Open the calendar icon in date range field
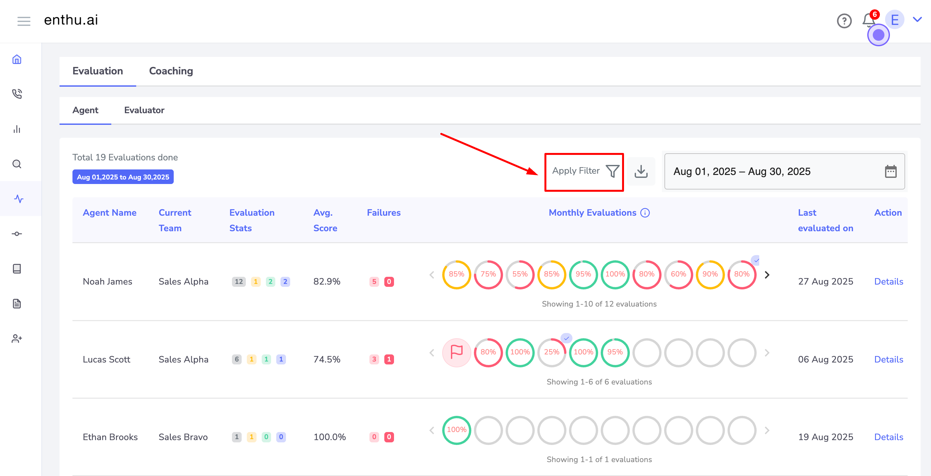Screen dimensions: 931x476 tap(891, 171)
